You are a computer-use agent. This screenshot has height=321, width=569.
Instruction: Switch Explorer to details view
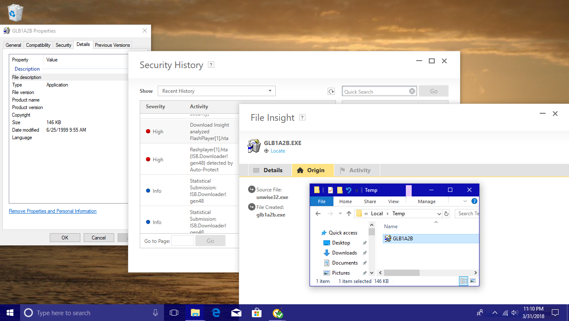click(x=464, y=281)
